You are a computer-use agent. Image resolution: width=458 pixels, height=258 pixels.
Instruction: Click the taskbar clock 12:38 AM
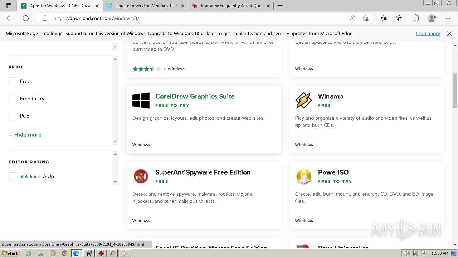pos(440,253)
